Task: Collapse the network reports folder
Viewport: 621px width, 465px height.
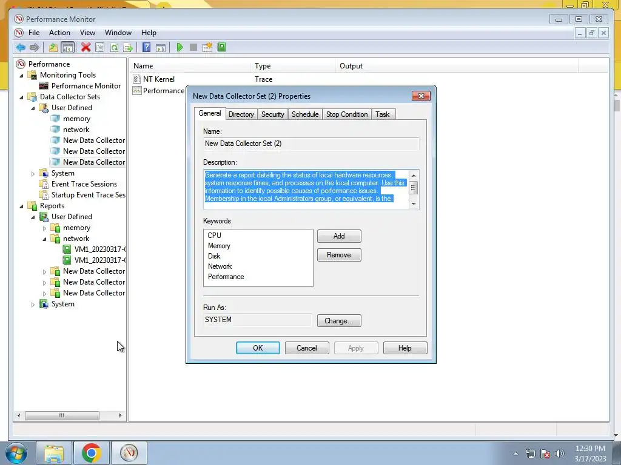Action: pyautogui.click(x=44, y=239)
